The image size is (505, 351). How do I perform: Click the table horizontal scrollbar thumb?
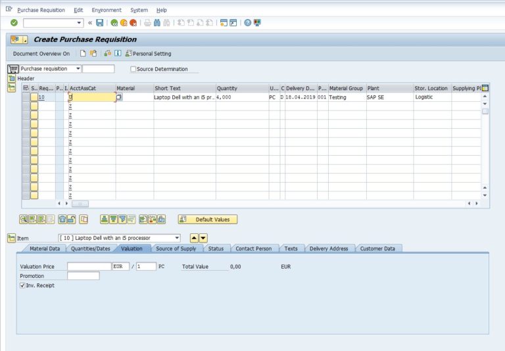[x=80, y=204]
